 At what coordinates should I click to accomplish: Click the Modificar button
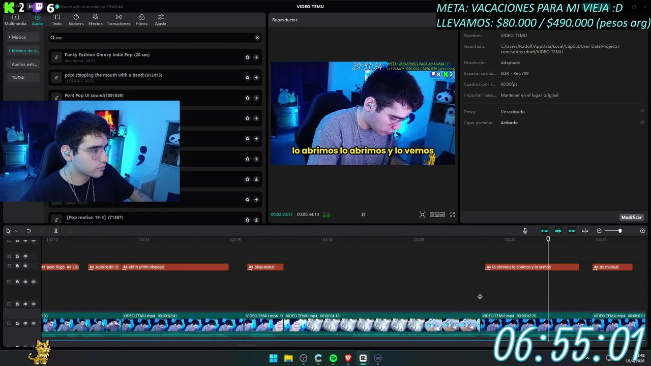(631, 217)
